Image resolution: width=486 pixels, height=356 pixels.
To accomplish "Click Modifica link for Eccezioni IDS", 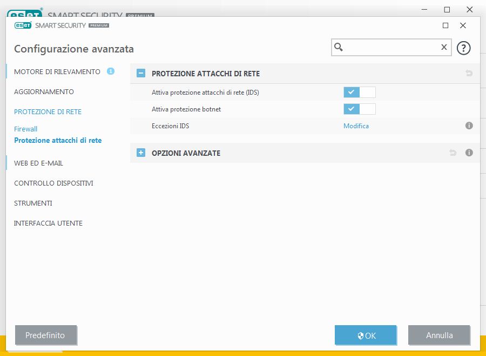I will pos(356,126).
